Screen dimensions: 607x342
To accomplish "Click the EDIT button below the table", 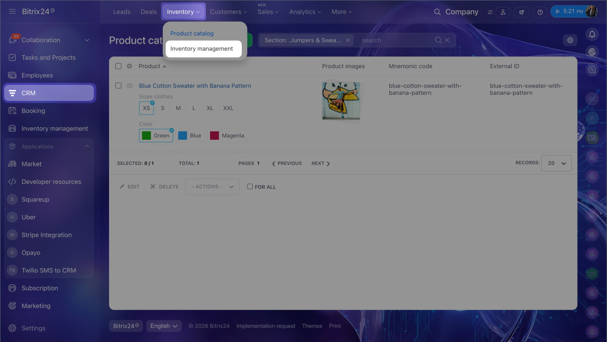I will click(x=129, y=187).
